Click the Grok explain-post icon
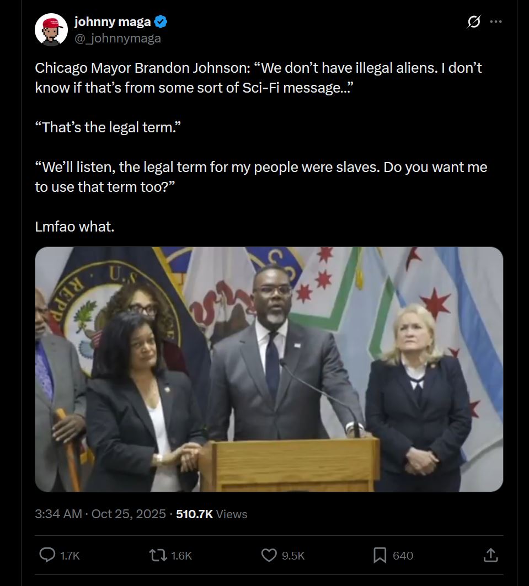Image resolution: width=529 pixels, height=586 pixels. [474, 21]
